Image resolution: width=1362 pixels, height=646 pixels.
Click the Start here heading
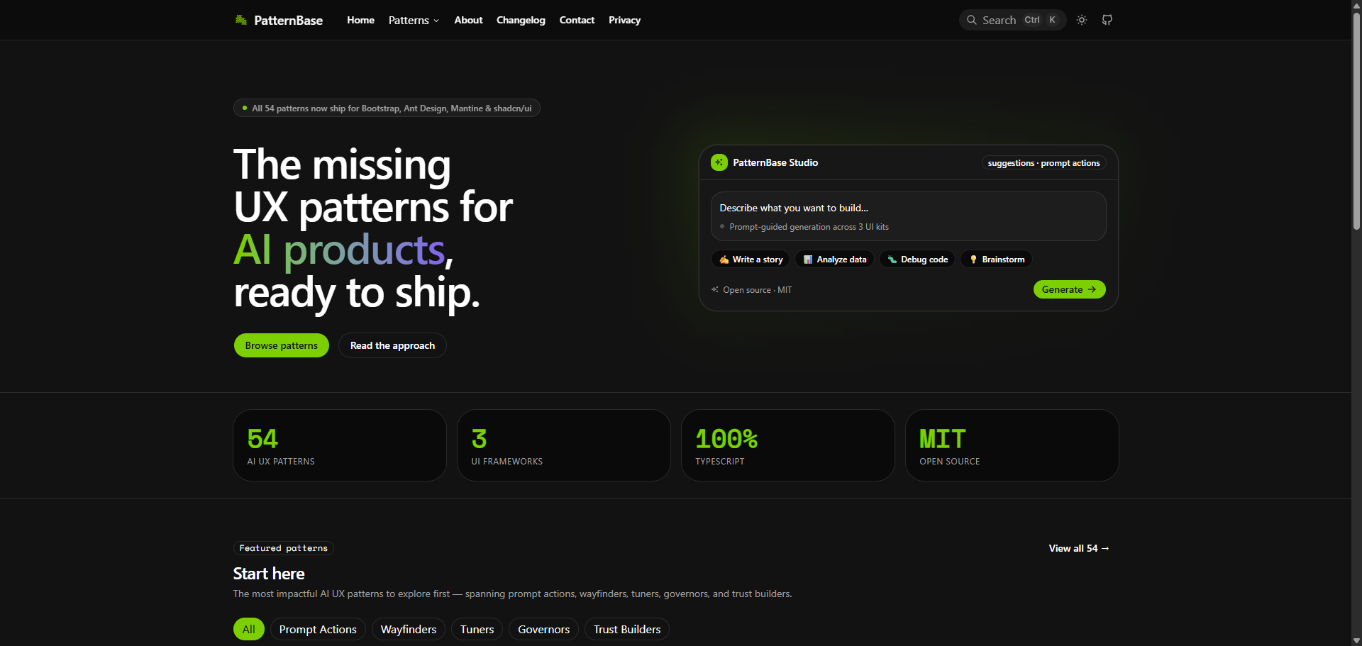click(269, 574)
